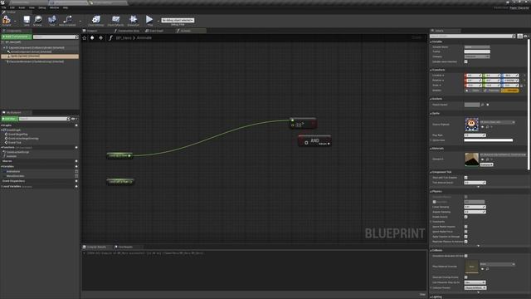The height and width of the screenshot is (299, 531).
Task: Click the white Sprite Color bar
Action: click(x=489, y=140)
